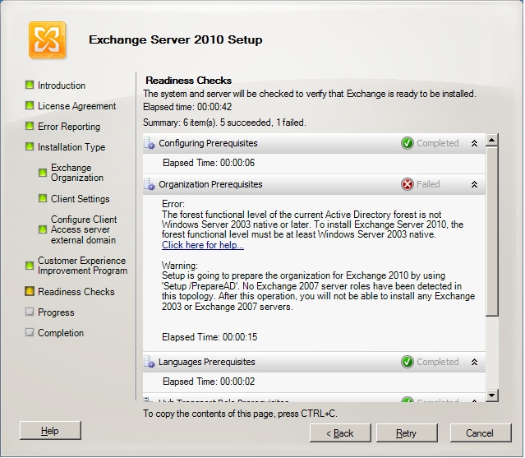Click indicator beside Customer Experience Improvement Program

pyautogui.click(x=30, y=266)
